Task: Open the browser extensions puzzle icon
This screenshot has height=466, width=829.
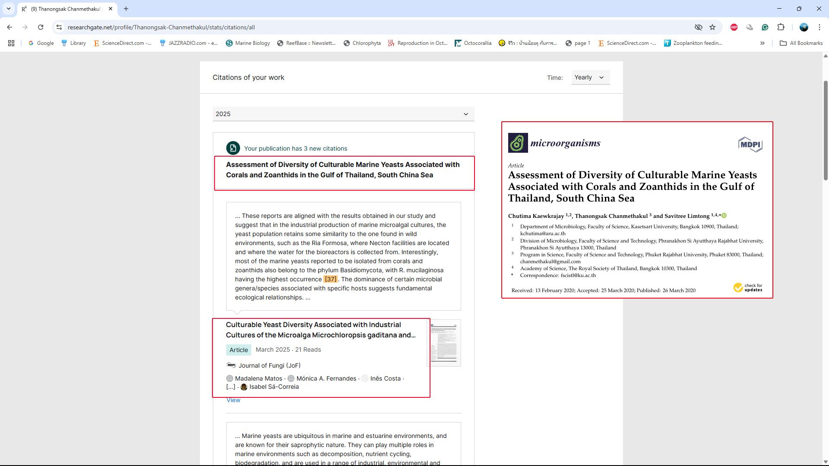Action: tap(781, 27)
